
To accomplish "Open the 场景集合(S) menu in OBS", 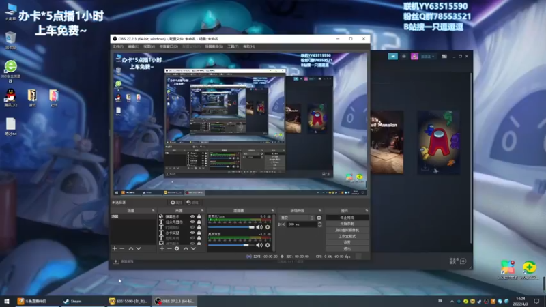I will click(214, 46).
